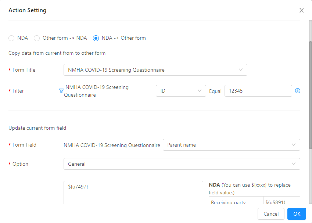The height and width of the screenshot is (223, 312).
Task: Click the dialog vertical scrollbar
Action: tap(310, 95)
